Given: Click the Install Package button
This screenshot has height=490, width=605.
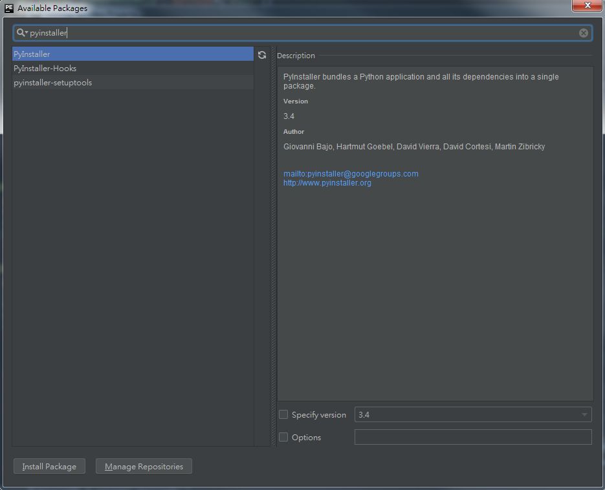Looking at the screenshot, I should [x=49, y=467].
